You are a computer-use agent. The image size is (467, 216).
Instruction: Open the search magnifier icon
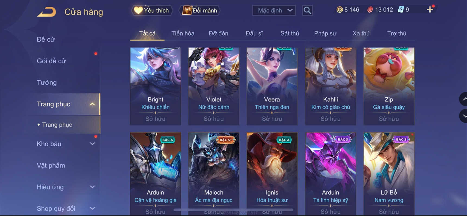tap(307, 11)
